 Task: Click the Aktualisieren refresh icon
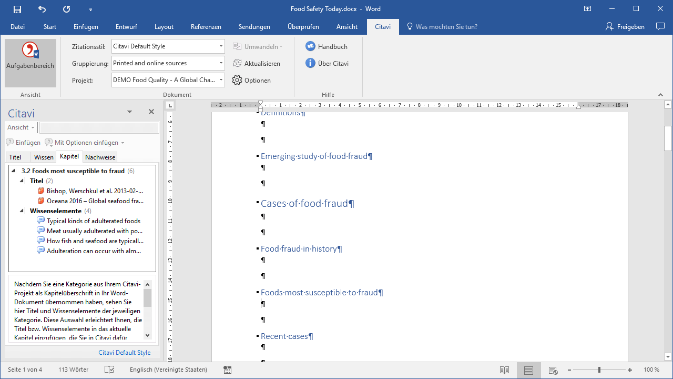tap(237, 64)
